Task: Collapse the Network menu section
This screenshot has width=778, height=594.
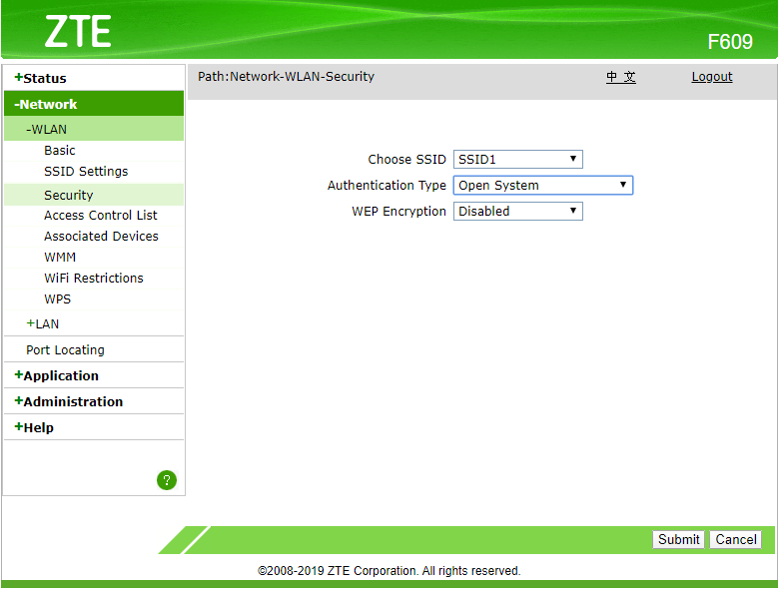Action: (94, 104)
